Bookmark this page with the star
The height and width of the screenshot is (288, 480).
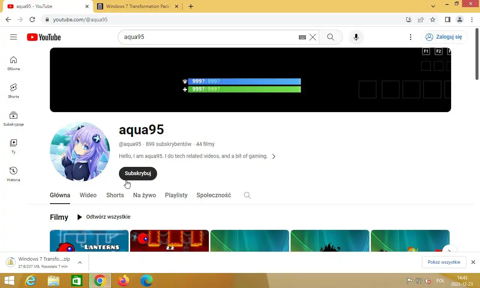433,19
